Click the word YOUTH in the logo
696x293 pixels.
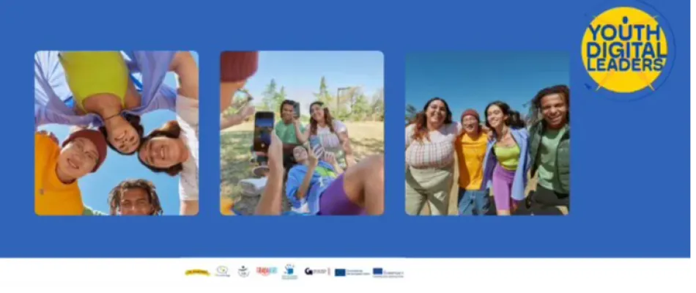click(625, 32)
